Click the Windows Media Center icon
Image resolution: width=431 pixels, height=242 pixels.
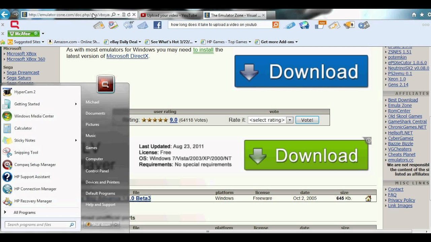[7, 116]
